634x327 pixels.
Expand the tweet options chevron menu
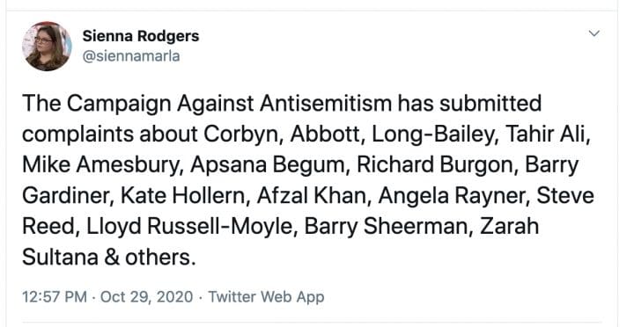[x=593, y=33]
